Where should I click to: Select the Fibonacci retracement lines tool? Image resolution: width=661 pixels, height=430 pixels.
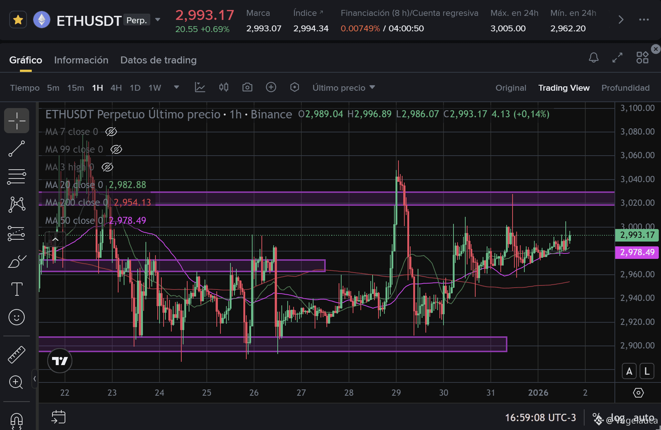click(x=17, y=177)
